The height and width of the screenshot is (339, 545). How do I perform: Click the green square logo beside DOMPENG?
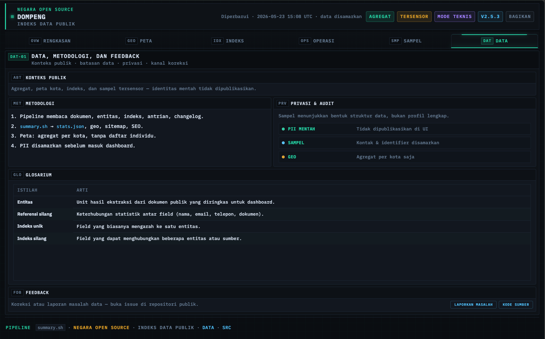[x=12, y=17]
